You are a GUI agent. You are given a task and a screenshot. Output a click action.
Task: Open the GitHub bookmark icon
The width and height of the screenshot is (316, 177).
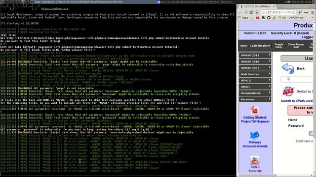[269, 18]
